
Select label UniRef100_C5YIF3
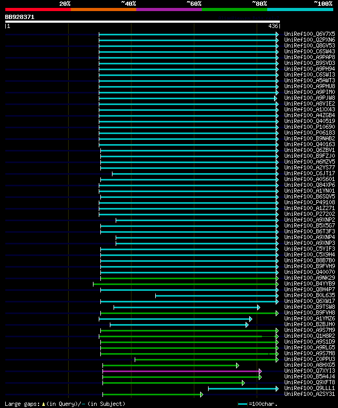(309, 249)
